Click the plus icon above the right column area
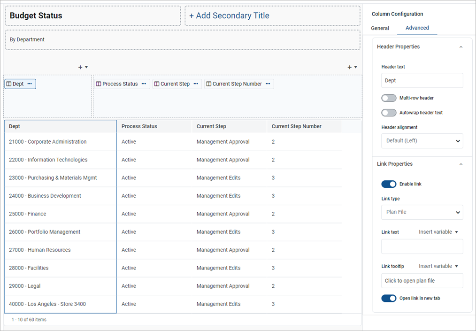The height and width of the screenshot is (331, 476). [x=349, y=67]
